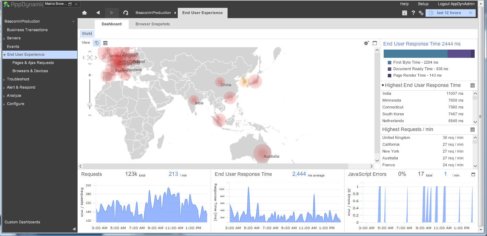Open the window/bookmark icon left of help
Screen dimensions: 487x236
pos(405,13)
